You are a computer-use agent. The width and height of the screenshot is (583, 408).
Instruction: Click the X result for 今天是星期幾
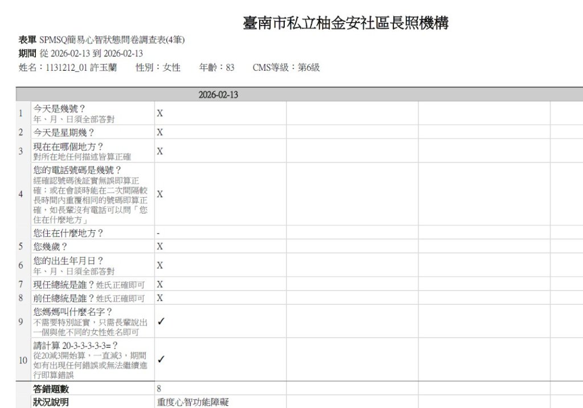pos(160,132)
